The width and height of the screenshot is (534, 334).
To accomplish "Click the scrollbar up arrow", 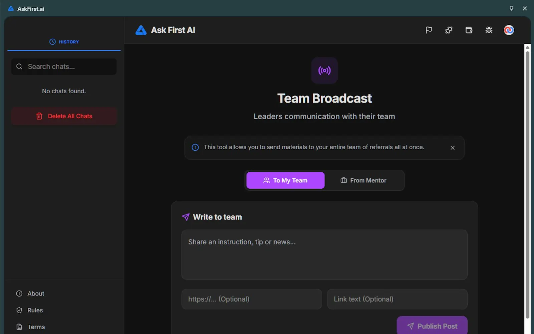I will [x=527, y=47].
